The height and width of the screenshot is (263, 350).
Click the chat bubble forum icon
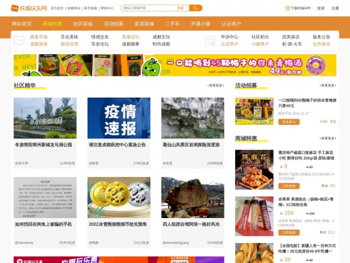[x=19, y=41]
